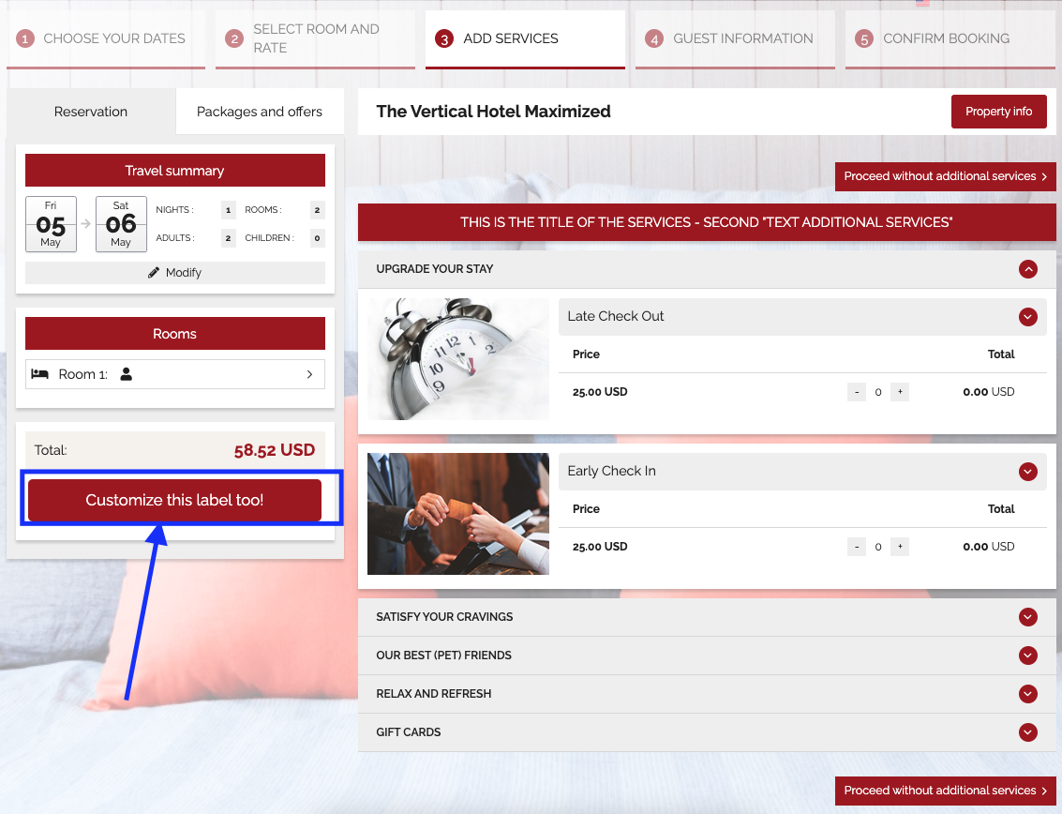Click the Travel summary header
Image resolution: width=1062 pixels, height=814 pixels.
(174, 170)
